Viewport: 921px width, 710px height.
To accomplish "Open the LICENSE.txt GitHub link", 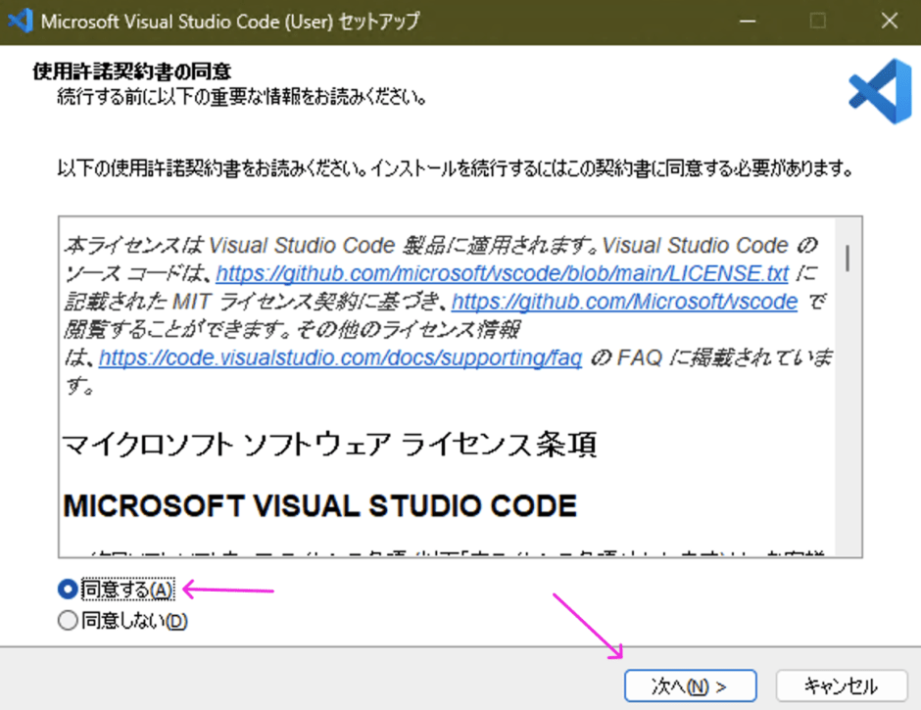I will [503, 273].
